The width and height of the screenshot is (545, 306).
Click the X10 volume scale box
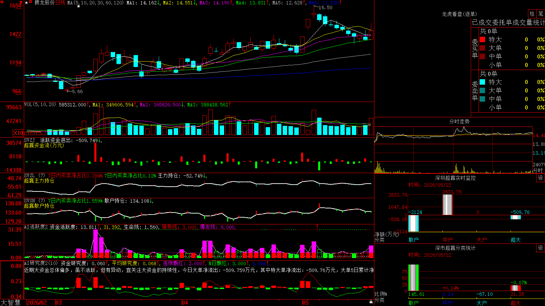[x=18, y=133]
